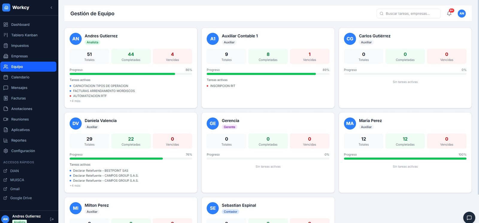Click the MA avatar on Maria Perez card
This screenshot has height=223, width=479.
350,124
